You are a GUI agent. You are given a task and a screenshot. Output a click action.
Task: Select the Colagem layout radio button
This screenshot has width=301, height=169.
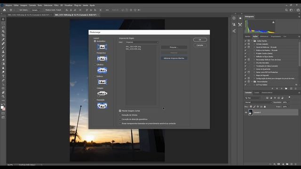tap(95, 88)
